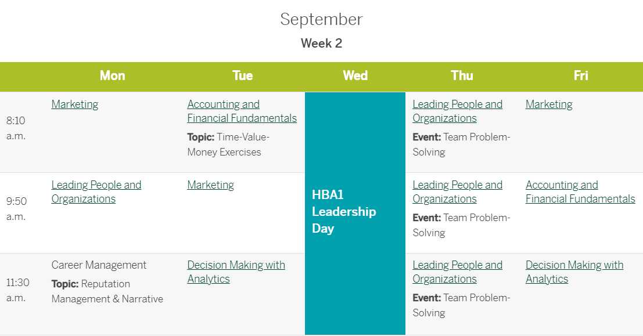Image resolution: width=643 pixels, height=336 pixels.
Task: Open Friday 8:10 a.m. Marketing link
Action: click(549, 104)
